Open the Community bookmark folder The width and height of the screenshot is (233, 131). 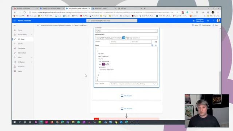coord(114,16)
